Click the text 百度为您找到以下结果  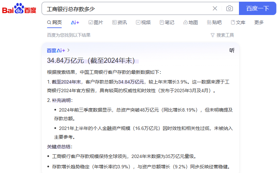(x=69, y=35)
